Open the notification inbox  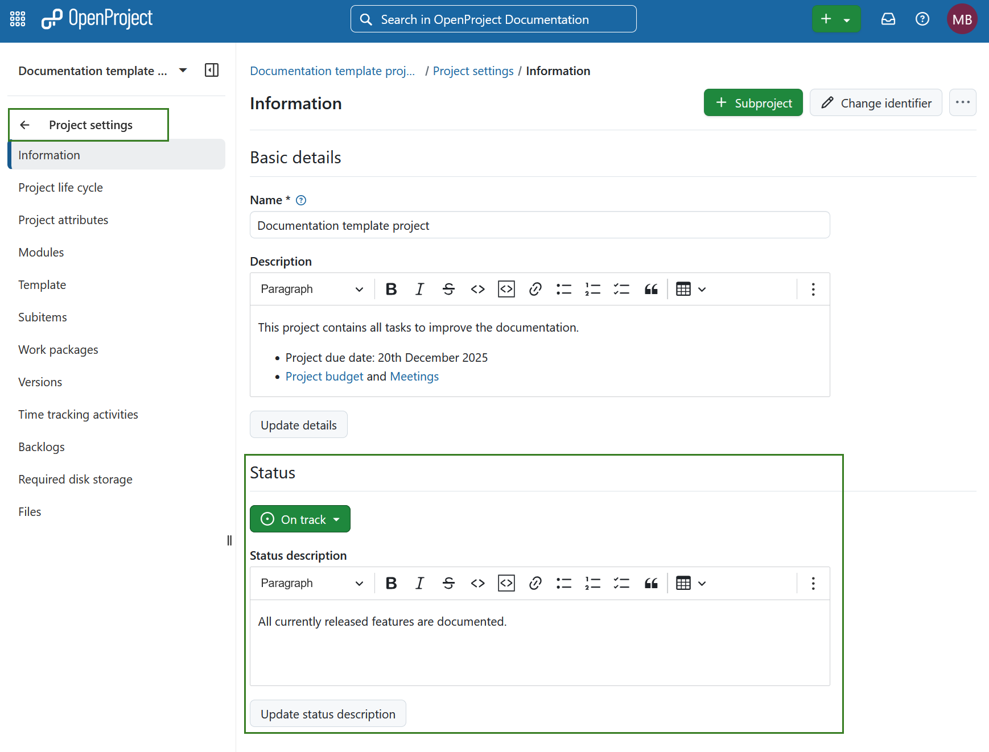888,19
